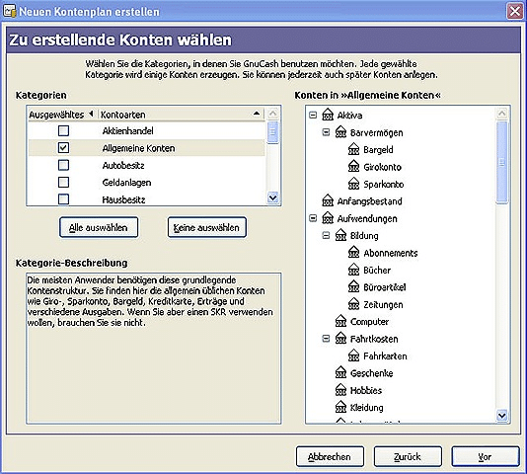
Task: Select the Geldanlagen category label
Action: click(126, 183)
